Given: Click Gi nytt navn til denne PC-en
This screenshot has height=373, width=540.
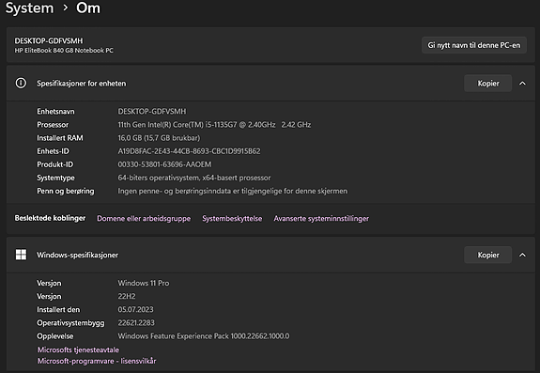Looking at the screenshot, I should click(x=474, y=45).
